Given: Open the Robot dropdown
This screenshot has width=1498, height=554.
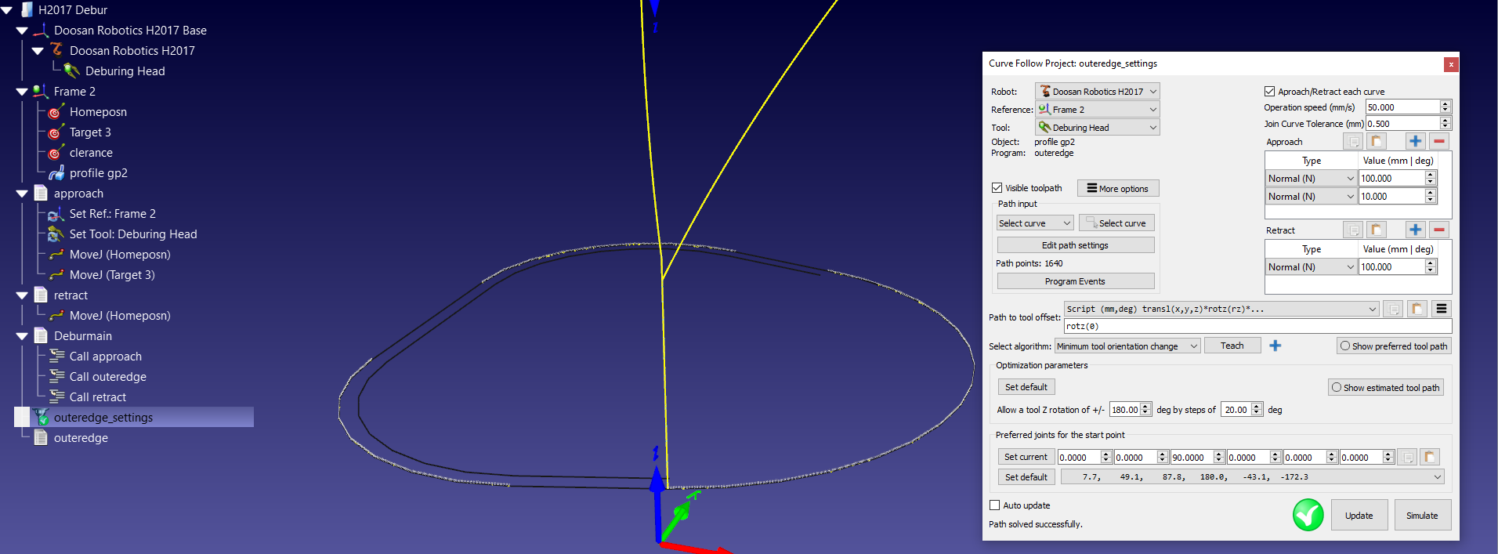Looking at the screenshot, I should tap(1097, 92).
